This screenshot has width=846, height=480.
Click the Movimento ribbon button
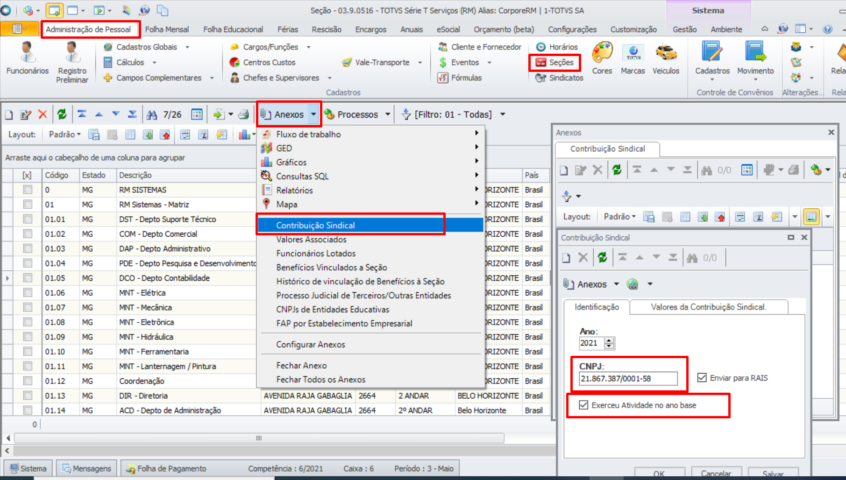[755, 61]
